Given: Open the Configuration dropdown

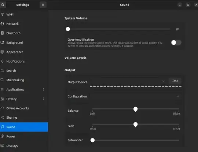Looking at the screenshot, I should point(136,96).
